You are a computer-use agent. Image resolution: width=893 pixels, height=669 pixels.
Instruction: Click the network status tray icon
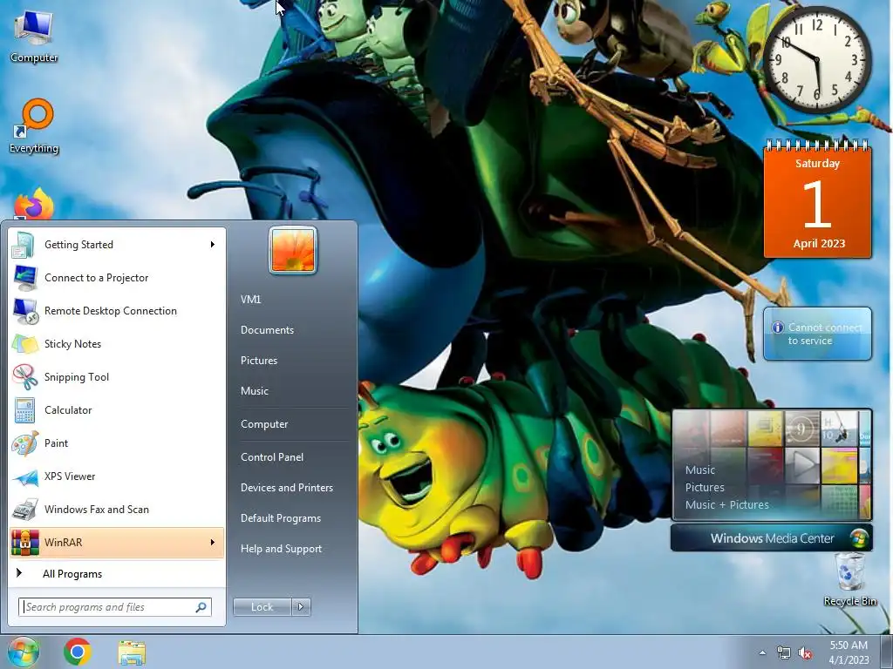(x=784, y=653)
